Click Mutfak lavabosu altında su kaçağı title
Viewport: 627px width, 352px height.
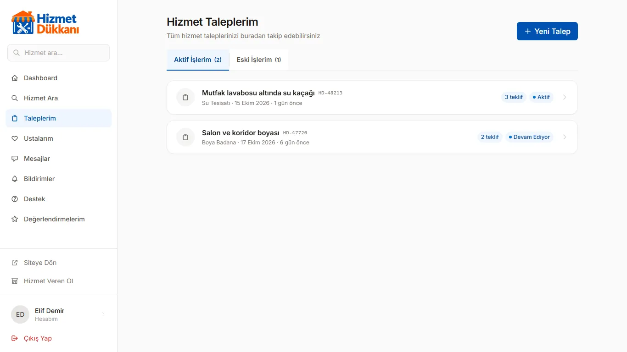point(258,93)
